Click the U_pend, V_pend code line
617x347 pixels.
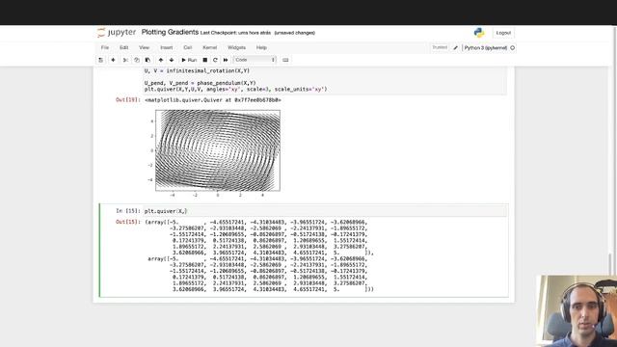point(200,83)
